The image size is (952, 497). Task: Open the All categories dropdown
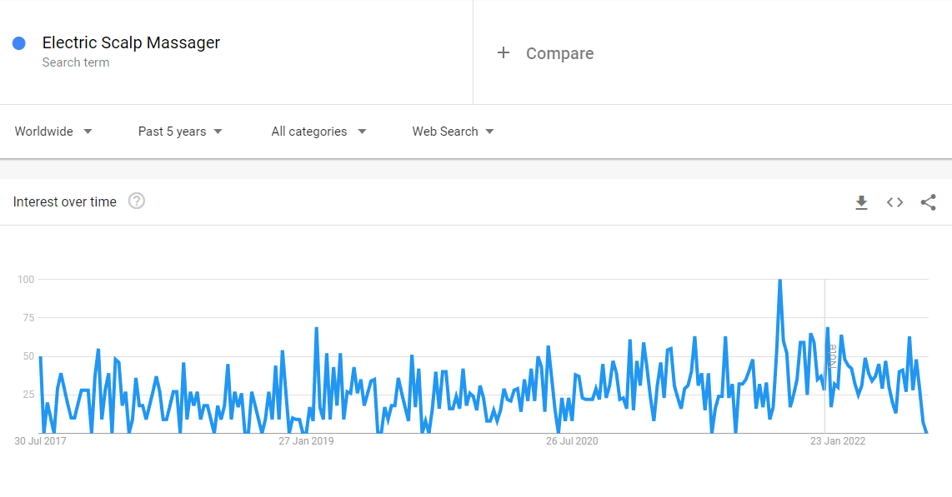click(x=318, y=132)
